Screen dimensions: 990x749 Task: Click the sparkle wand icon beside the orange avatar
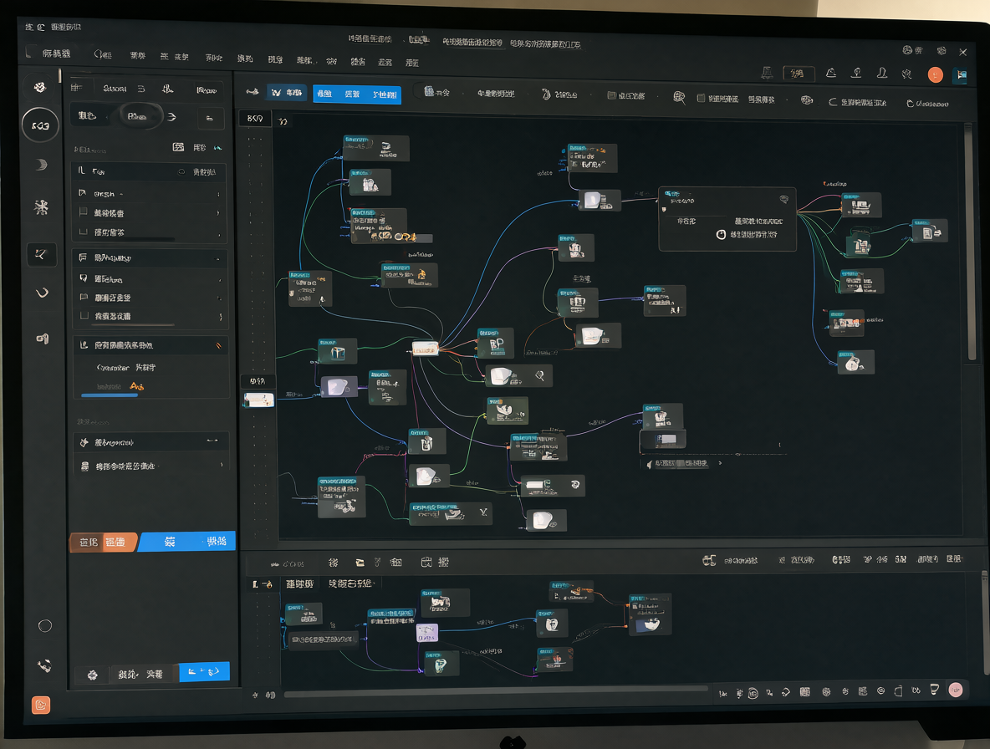[906, 74]
